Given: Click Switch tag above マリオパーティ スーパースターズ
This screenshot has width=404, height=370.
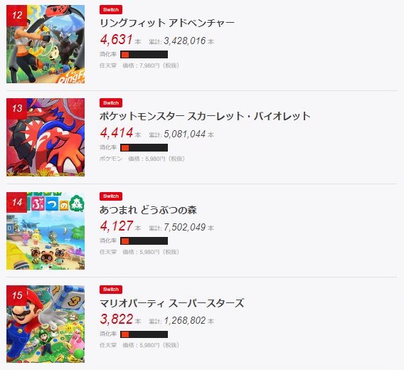Looking at the screenshot, I should [111, 290].
